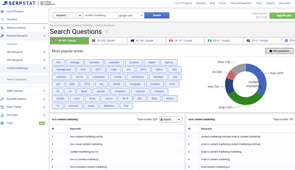Click the Tools gear icon in sidebar
The width and height of the screenshot is (295, 170).
pyautogui.click(x=2, y=123)
